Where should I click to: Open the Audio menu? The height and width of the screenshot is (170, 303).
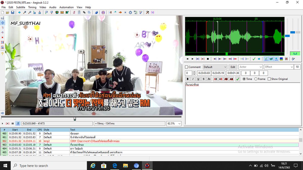click(x=53, y=7)
